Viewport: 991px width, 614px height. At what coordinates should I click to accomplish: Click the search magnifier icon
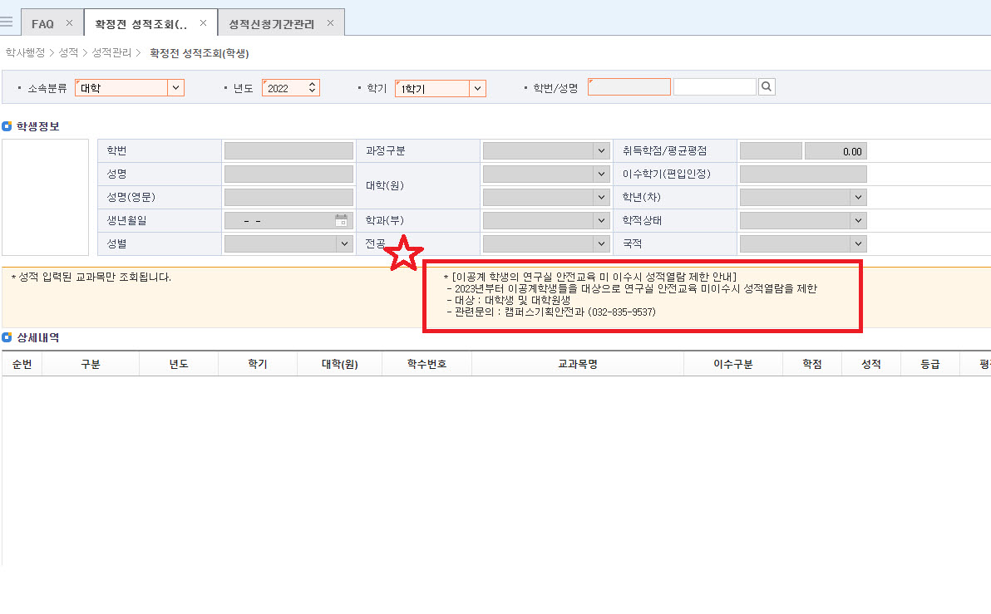point(767,87)
